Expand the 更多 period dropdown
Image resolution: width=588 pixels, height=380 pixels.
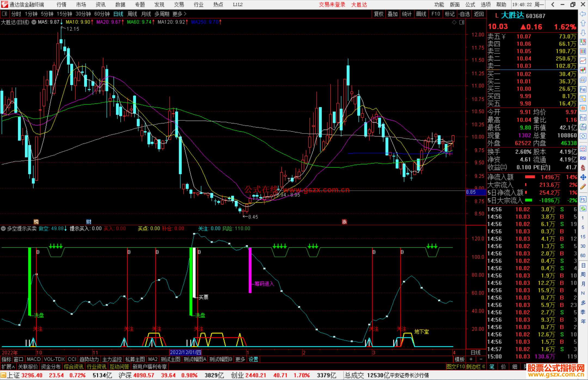pyautogui.click(x=179, y=14)
